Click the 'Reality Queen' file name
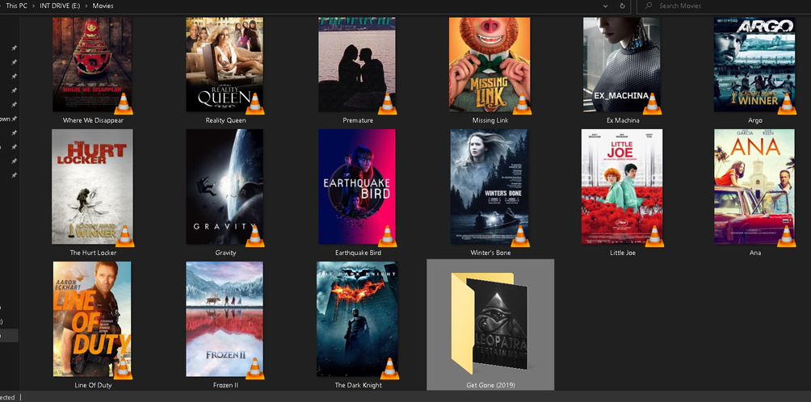The height and width of the screenshot is (402, 811). coord(225,120)
